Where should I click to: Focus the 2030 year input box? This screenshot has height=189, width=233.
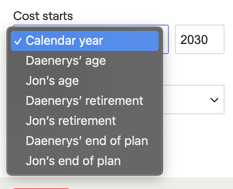(x=199, y=39)
